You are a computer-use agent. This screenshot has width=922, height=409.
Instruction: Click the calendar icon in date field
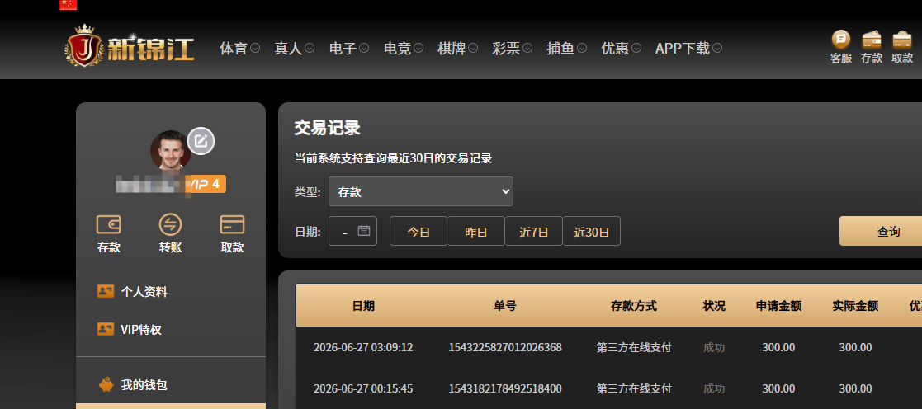point(364,231)
